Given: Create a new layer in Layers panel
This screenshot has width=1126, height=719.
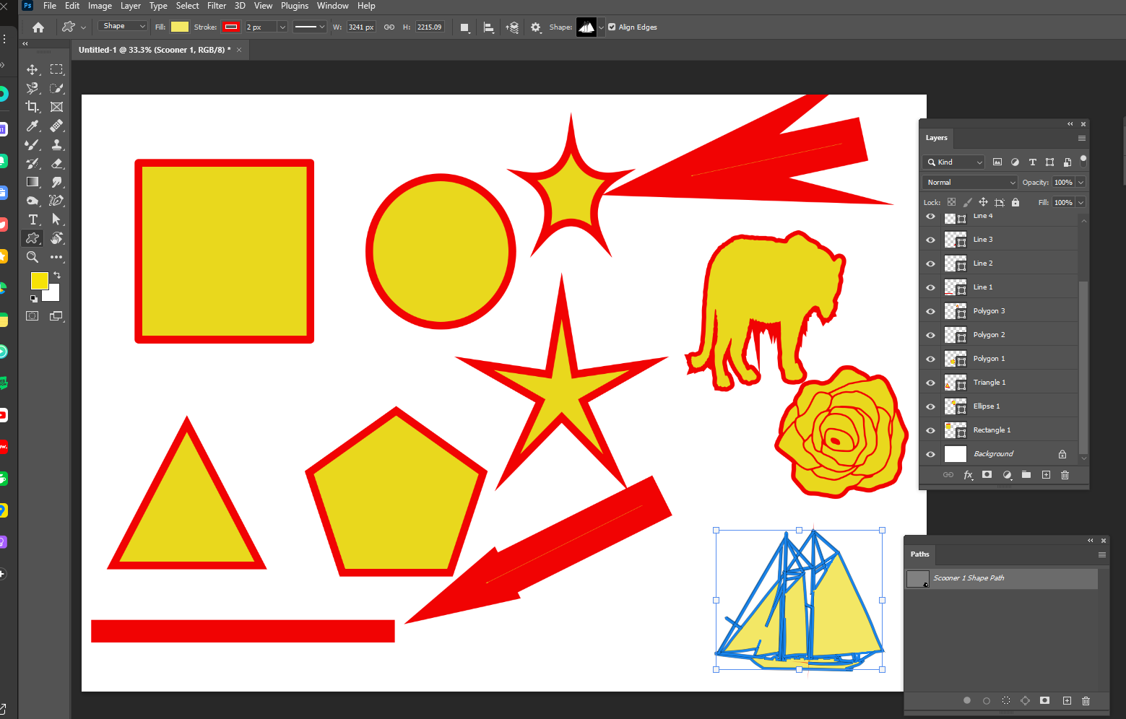Looking at the screenshot, I should 1046,475.
